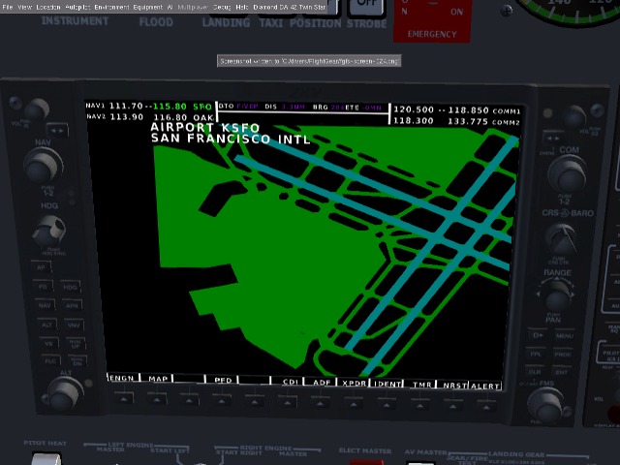
Task: Click the RANGE joystick knob
Action: tap(557, 295)
